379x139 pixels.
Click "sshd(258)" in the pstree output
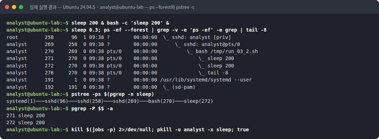(91, 101)
